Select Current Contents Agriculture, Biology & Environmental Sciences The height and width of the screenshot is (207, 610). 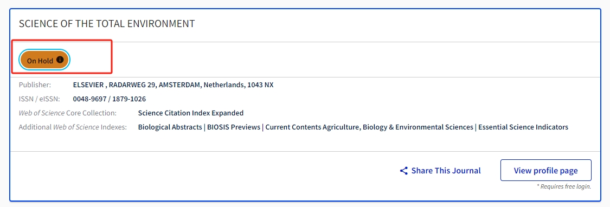369,127
